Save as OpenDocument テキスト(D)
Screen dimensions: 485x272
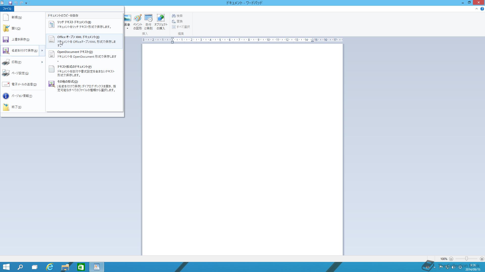click(x=84, y=56)
